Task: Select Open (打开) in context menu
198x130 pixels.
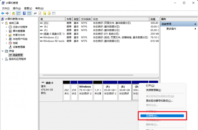Action: tap(150, 86)
